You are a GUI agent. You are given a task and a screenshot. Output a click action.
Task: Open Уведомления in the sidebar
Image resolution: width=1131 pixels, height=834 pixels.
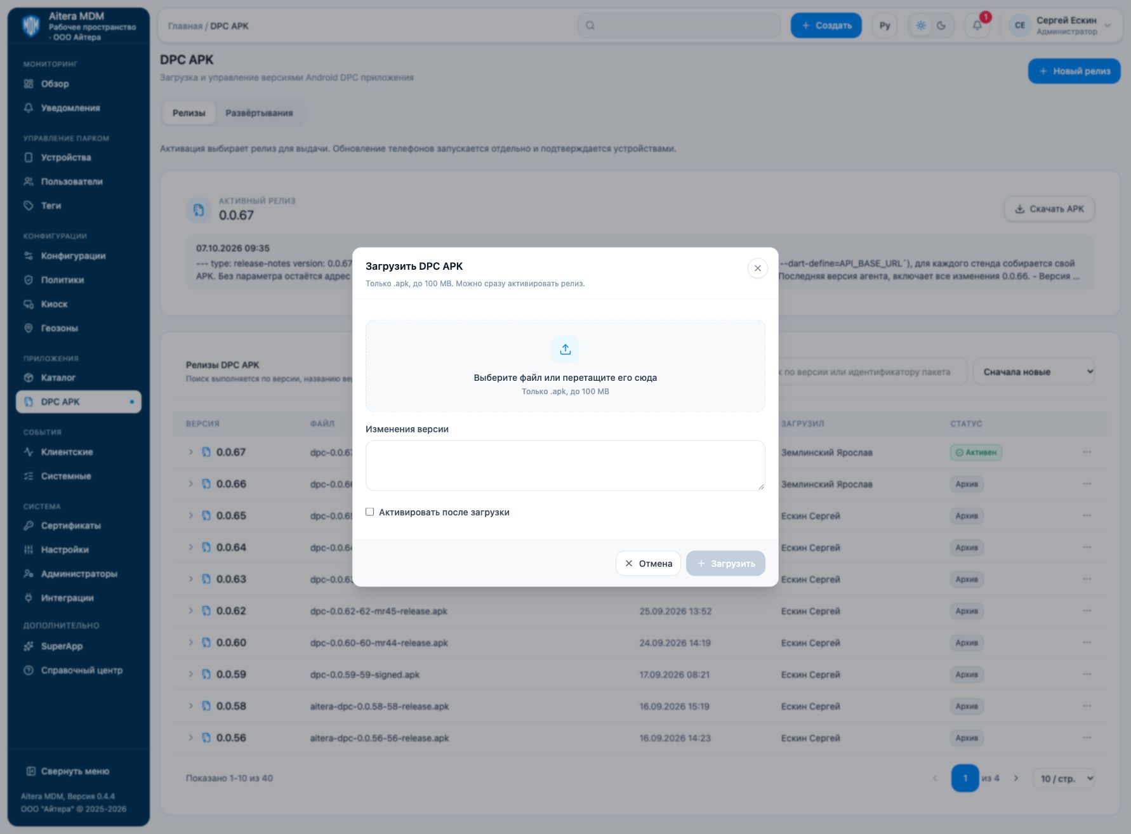(x=79, y=108)
